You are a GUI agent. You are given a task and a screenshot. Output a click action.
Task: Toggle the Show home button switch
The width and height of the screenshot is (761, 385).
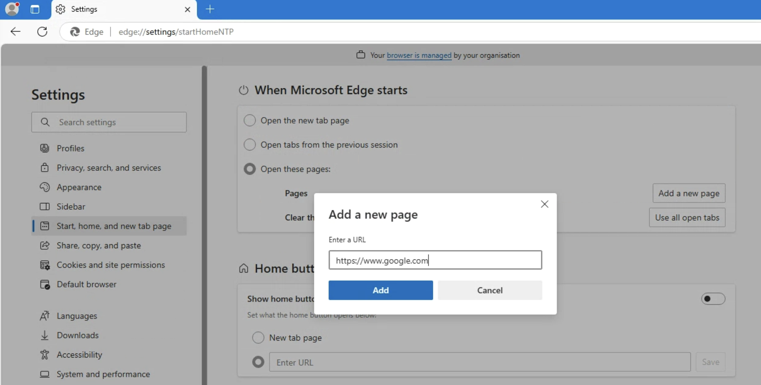pos(713,299)
